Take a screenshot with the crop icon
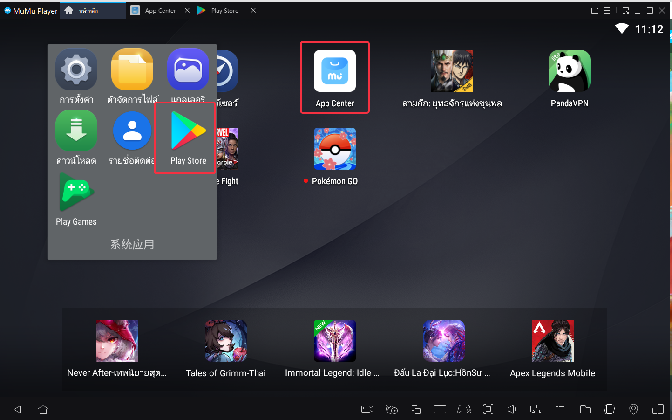 (x=561, y=409)
